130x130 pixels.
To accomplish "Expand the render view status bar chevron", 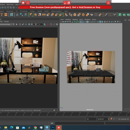I will (x=57, y=110).
